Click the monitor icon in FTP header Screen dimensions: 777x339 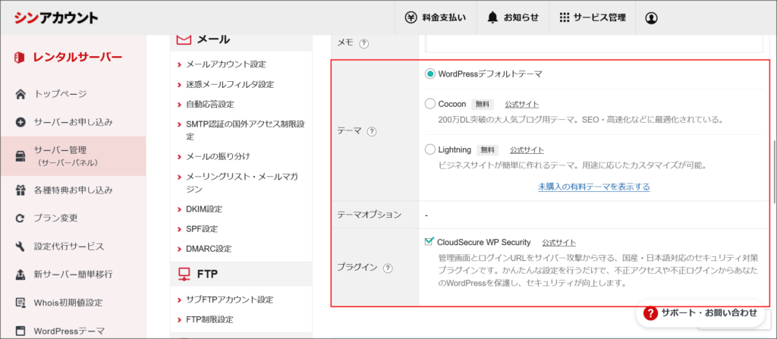tap(184, 274)
